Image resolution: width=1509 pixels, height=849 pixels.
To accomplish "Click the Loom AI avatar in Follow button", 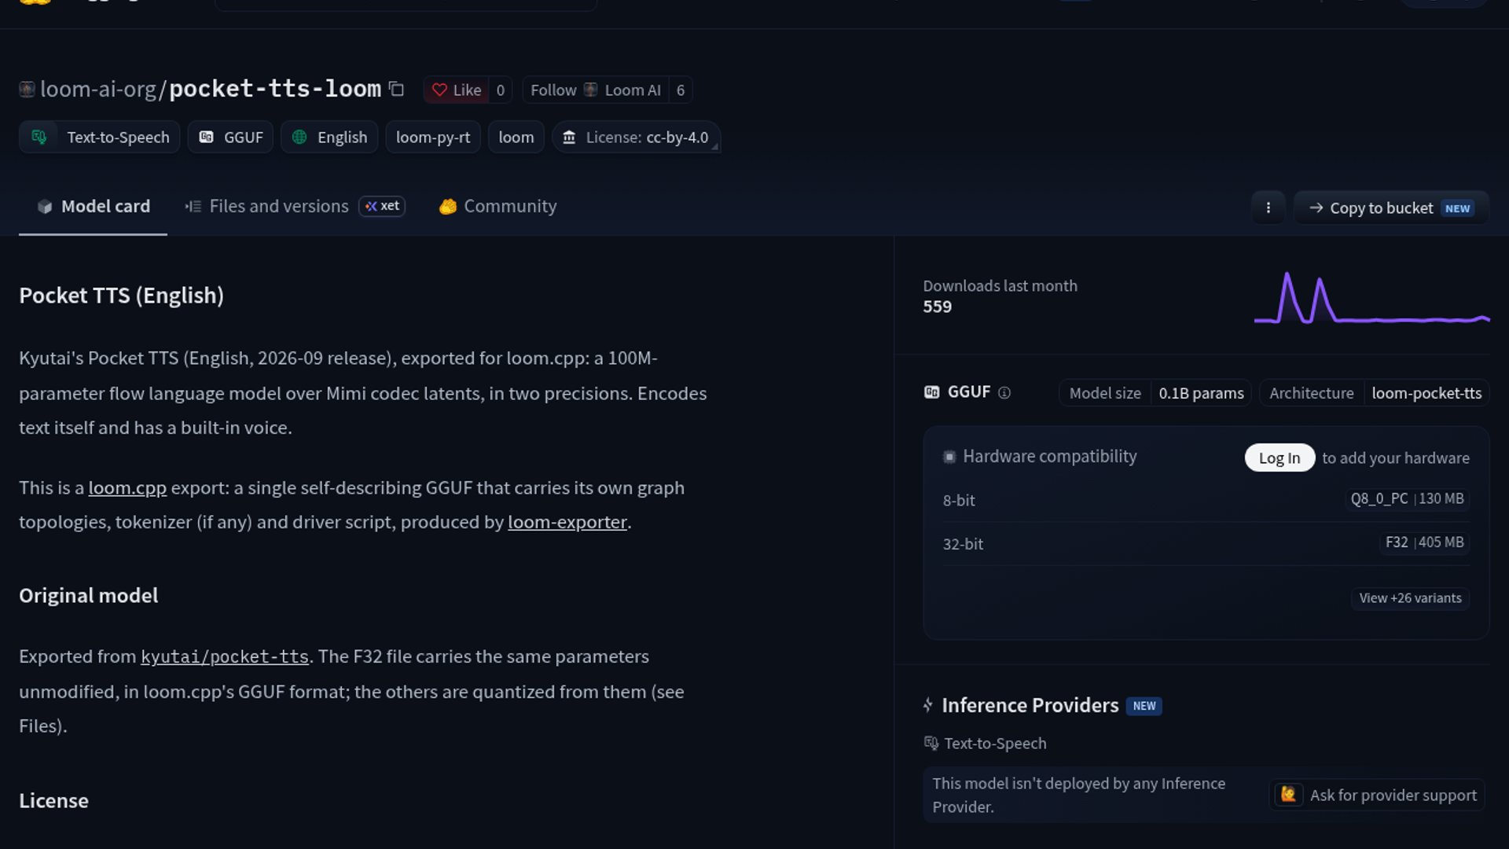I will pyautogui.click(x=590, y=90).
